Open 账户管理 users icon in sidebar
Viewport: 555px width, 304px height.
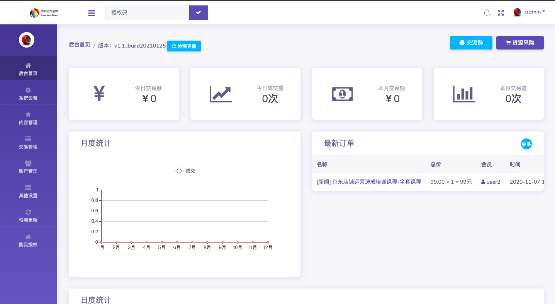[28, 163]
